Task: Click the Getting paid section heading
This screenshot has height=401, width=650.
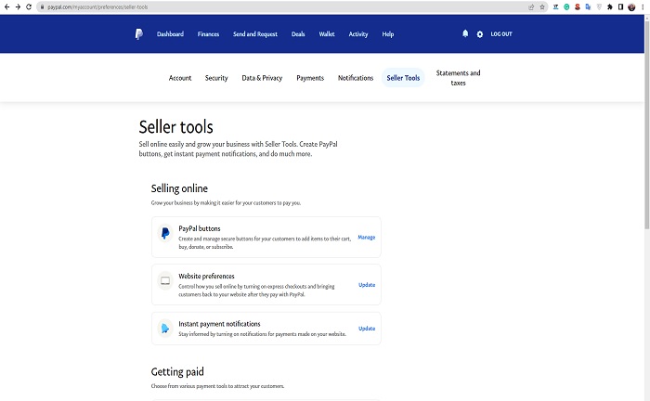Action: pyautogui.click(x=177, y=372)
